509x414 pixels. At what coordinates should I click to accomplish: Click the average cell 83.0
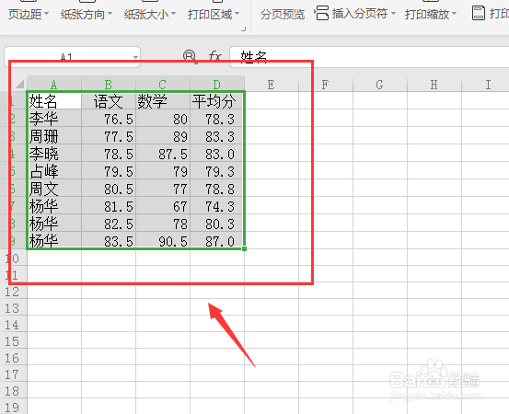pyautogui.click(x=217, y=154)
